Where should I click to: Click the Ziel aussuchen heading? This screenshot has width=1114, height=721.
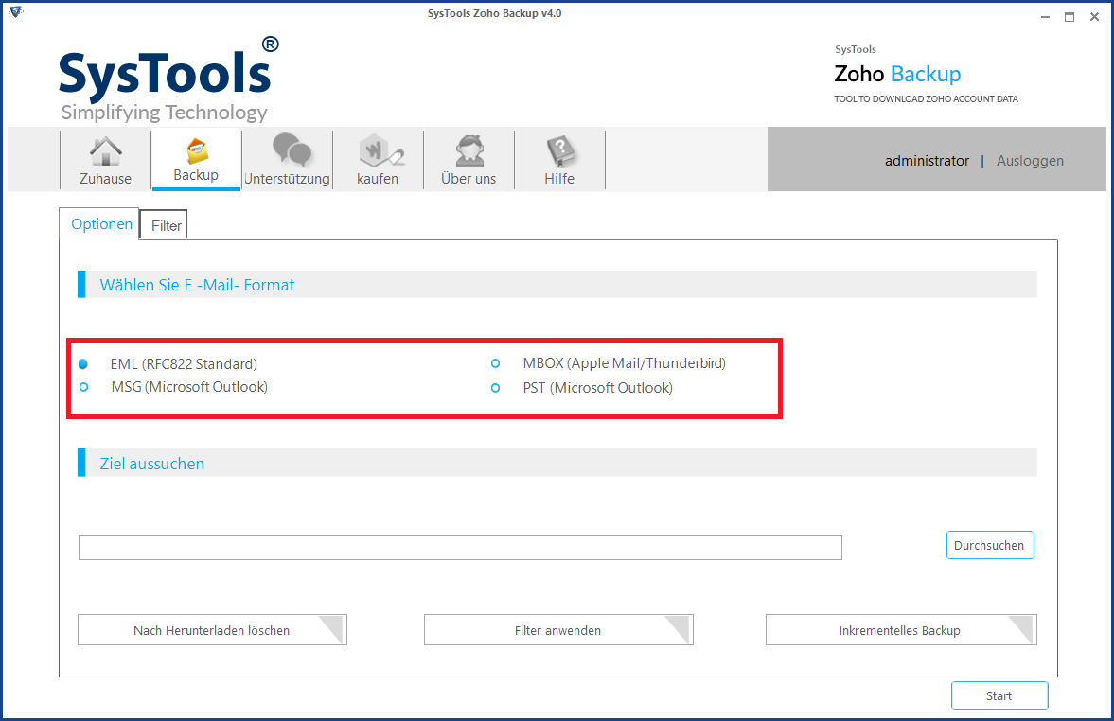(152, 464)
